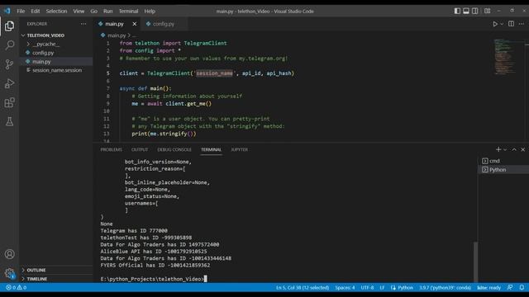Open Explorer Views and More Actions ellipsis
The width and height of the screenshot is (529, 297).
(83, 24)
